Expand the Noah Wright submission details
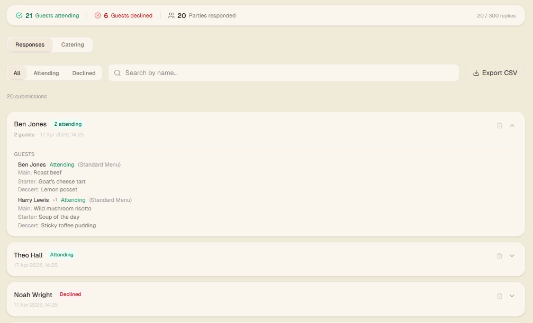533x323 pixels. tap(512, 296)
